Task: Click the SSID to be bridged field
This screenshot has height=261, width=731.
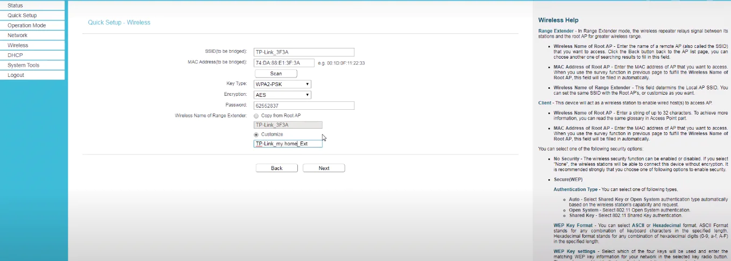Action: pos(304,52)
